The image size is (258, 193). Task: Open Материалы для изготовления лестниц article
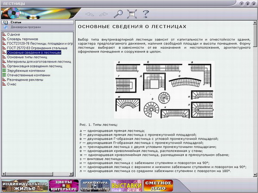[39, 61]
